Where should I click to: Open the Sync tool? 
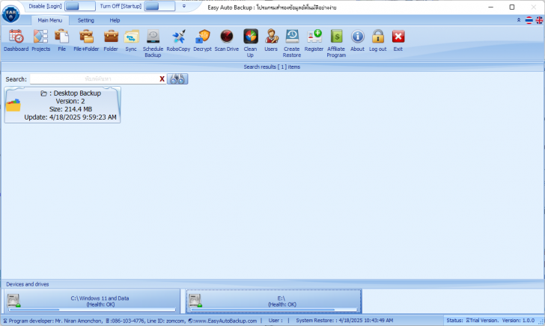131,40
